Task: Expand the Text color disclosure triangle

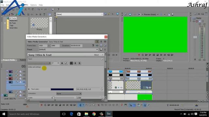Action: (29, 89)
